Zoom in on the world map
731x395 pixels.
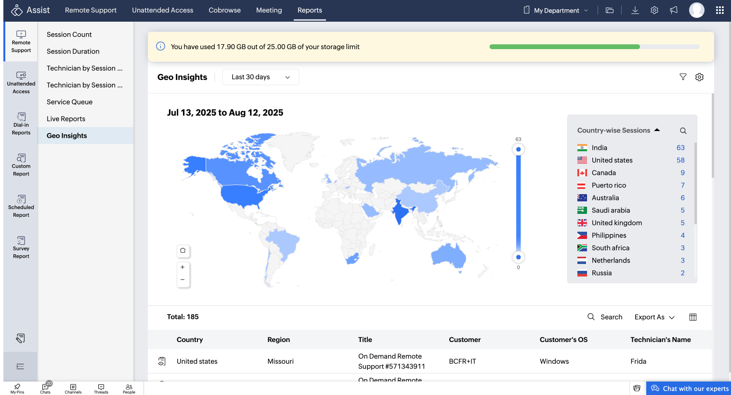coord(183,267)
